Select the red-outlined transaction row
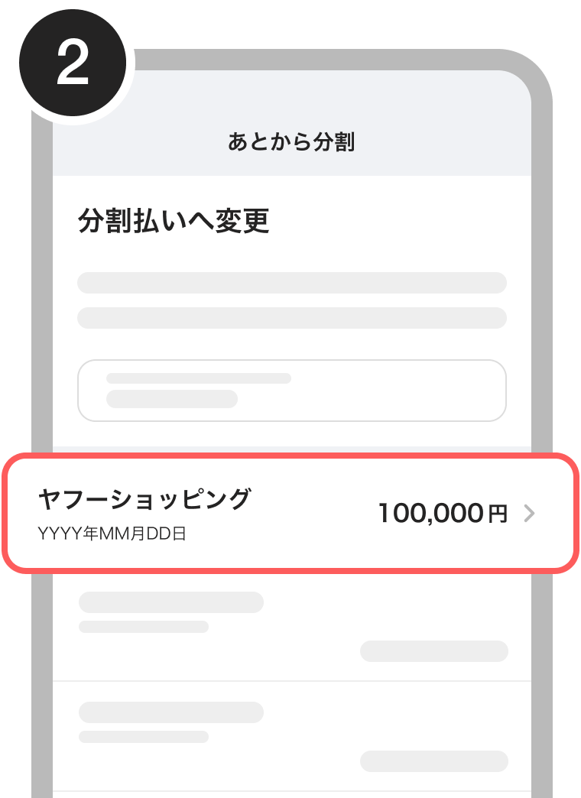This screenshot has width=581, height=798. point(290,513)
